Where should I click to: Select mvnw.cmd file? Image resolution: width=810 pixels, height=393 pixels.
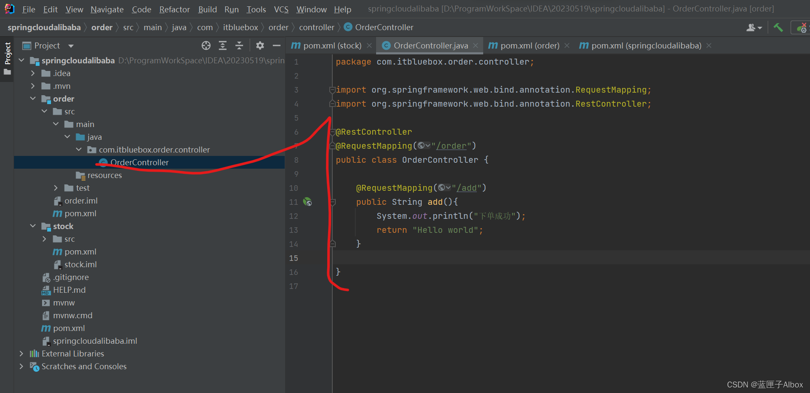pos(73,315)
